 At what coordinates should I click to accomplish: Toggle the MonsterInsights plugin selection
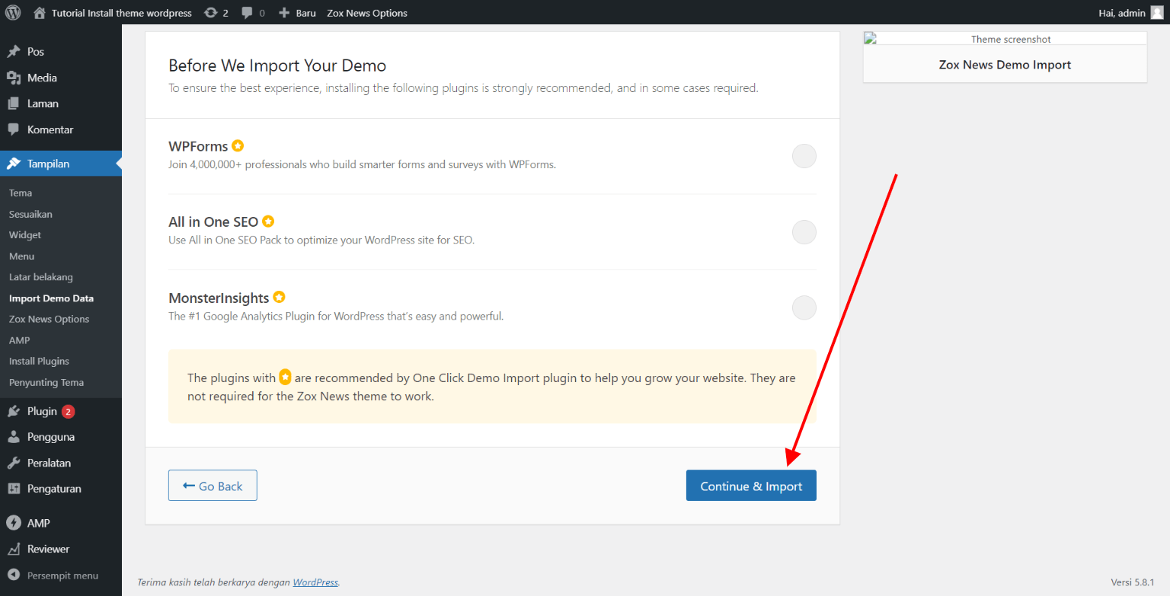[804, 308]
